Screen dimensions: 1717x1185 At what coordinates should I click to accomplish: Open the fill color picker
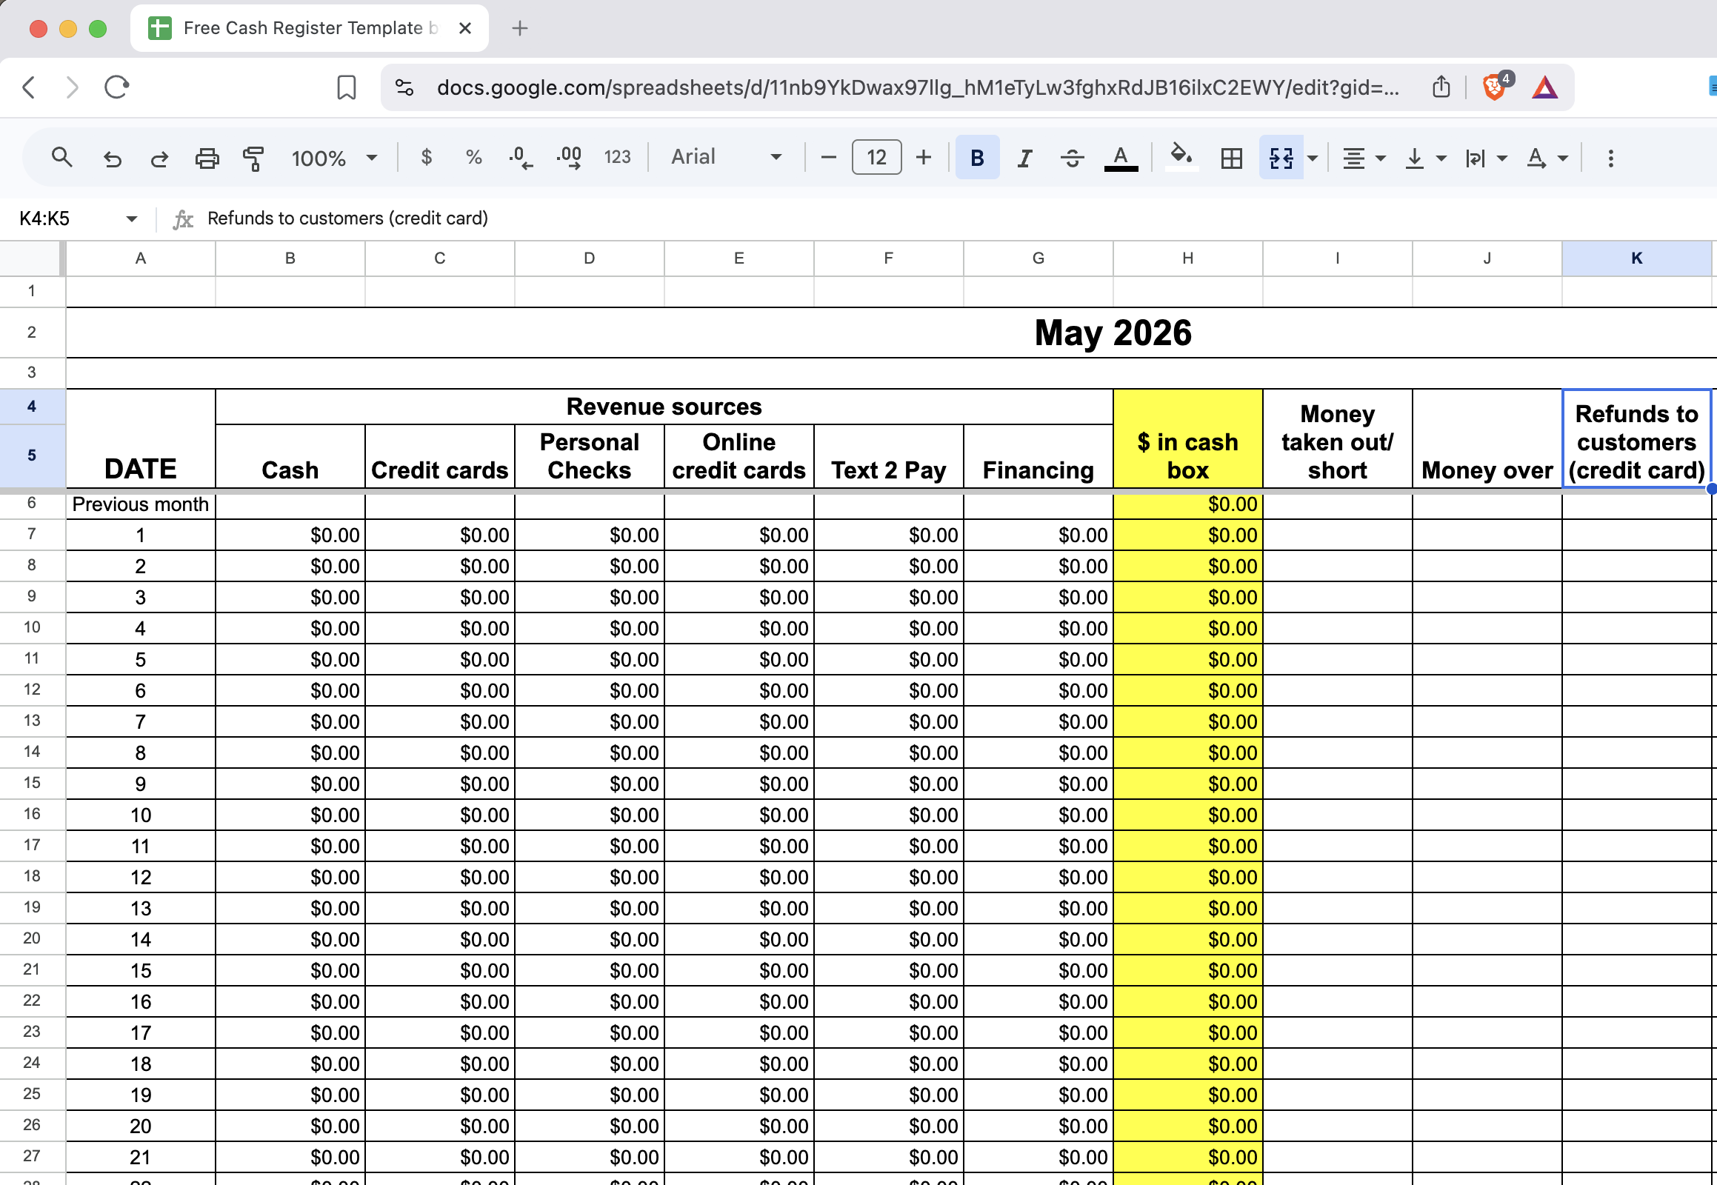click(x=1181, y=158)
